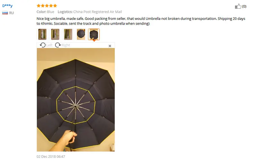Click the enlarged umbrella photo

click(76, 100)
